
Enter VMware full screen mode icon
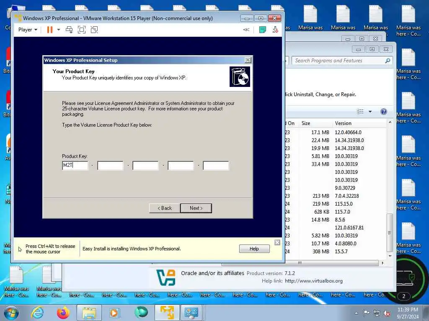click(82, 30)
